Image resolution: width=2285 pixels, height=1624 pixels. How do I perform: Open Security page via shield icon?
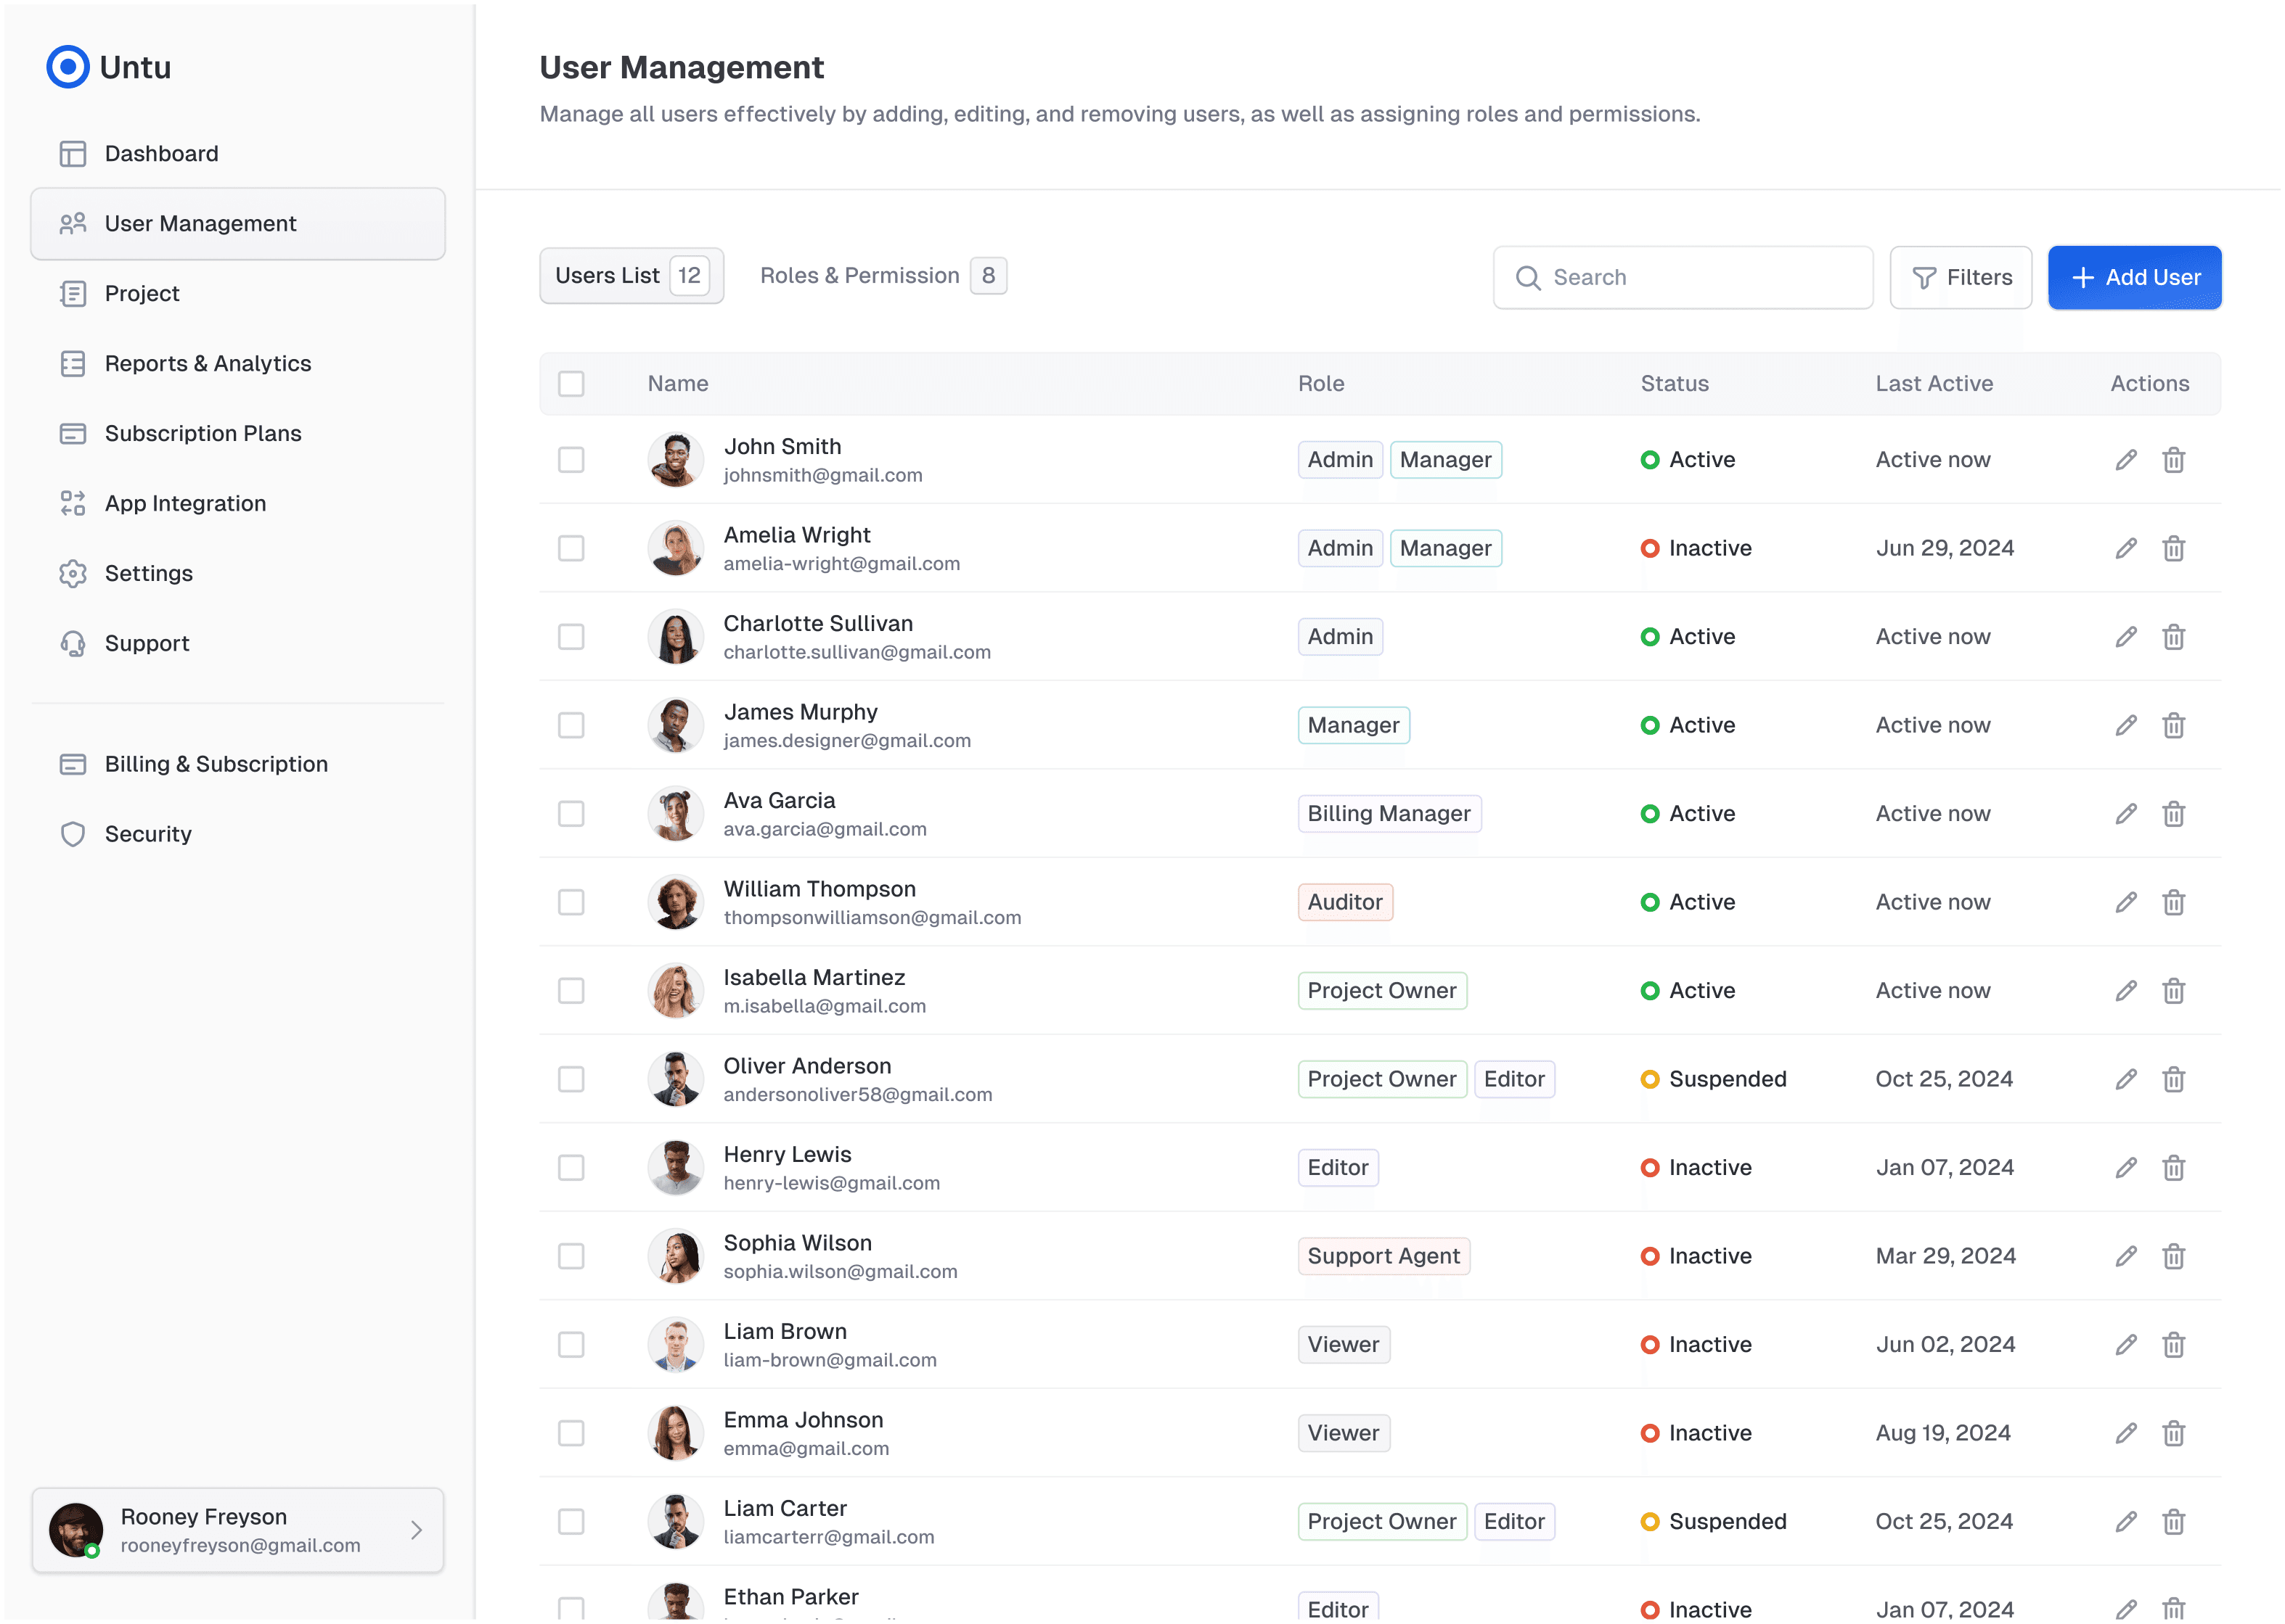tap(73, 835)
